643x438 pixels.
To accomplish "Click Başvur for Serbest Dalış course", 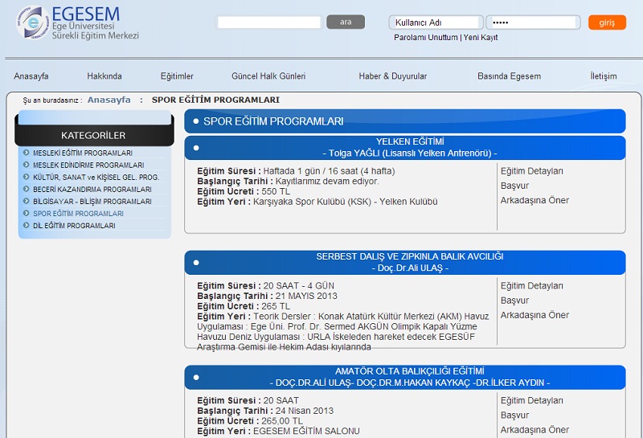I will click(x=514, y=301).
